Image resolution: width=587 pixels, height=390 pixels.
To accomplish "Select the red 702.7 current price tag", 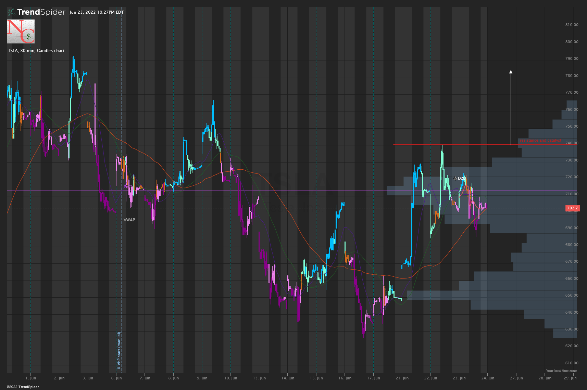I will point(572,208).
